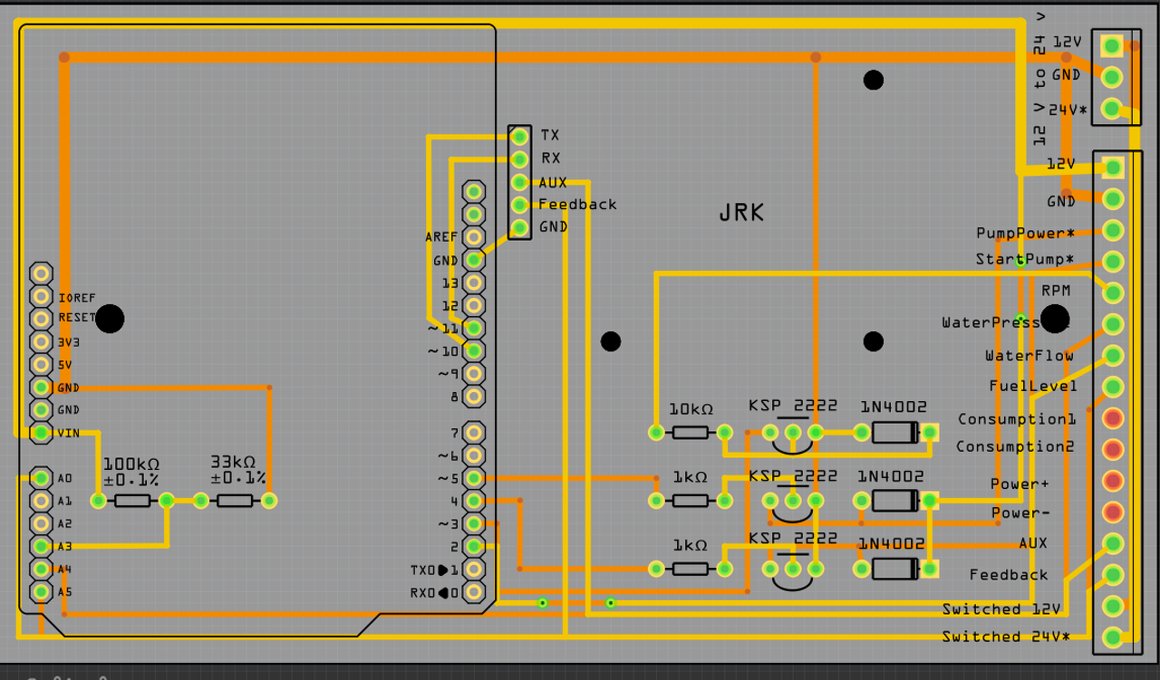
Task: Click the FuelLevel label
Action: (1033, 387)
